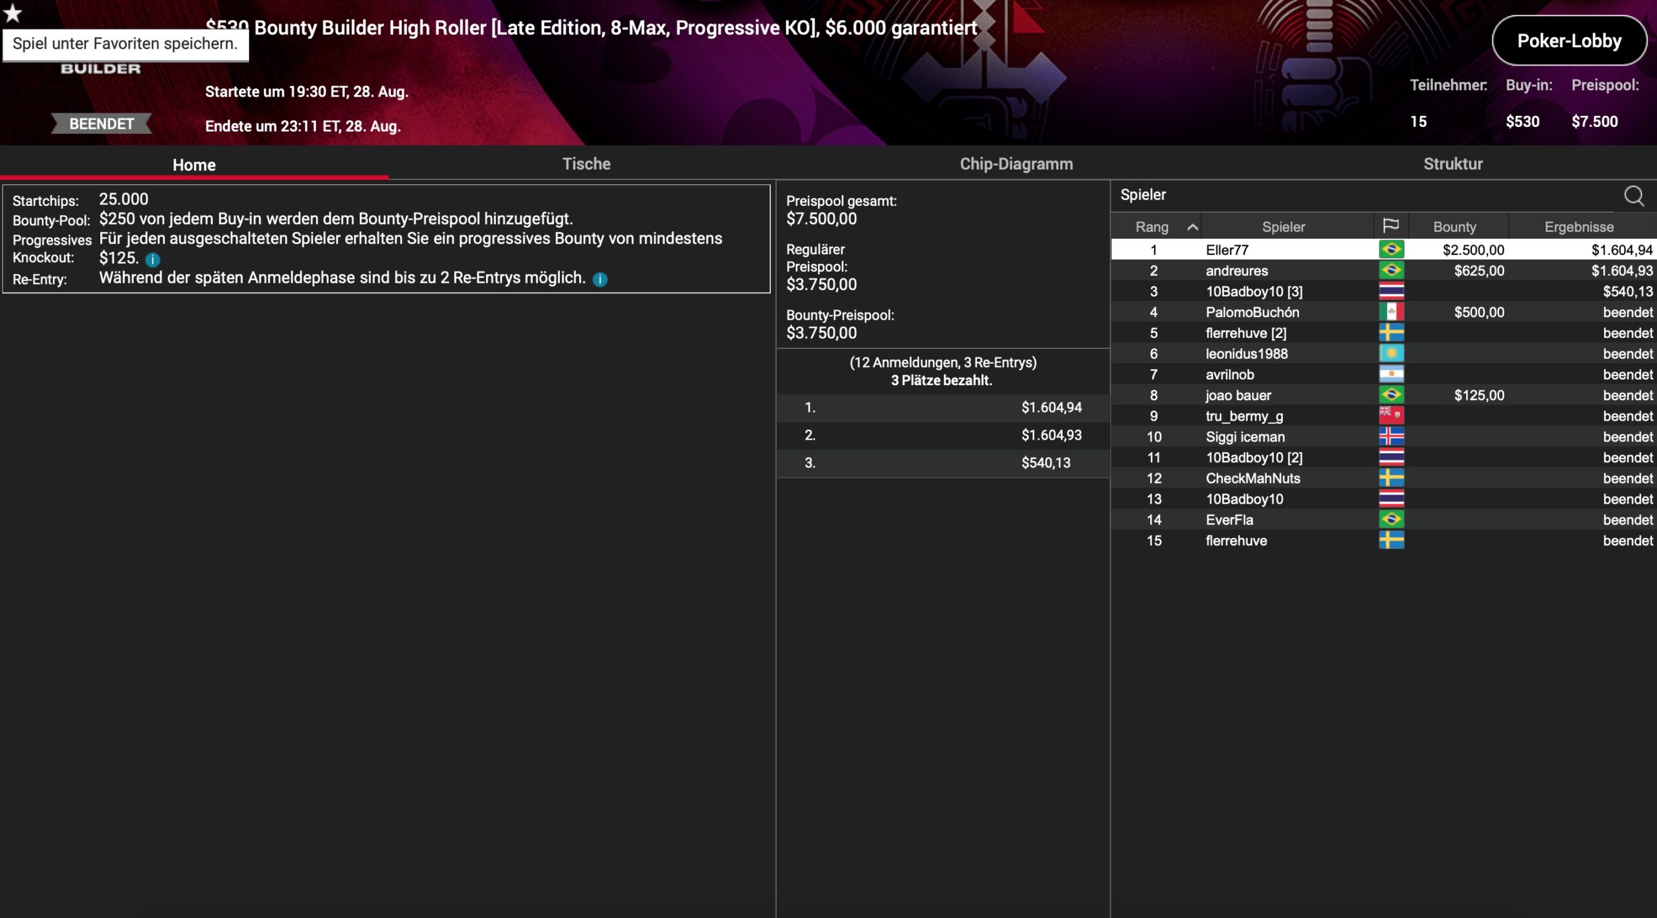The image size is (1657, 918).
Task: Sort players by Bounty column
Action: [x=1454, y=227]
